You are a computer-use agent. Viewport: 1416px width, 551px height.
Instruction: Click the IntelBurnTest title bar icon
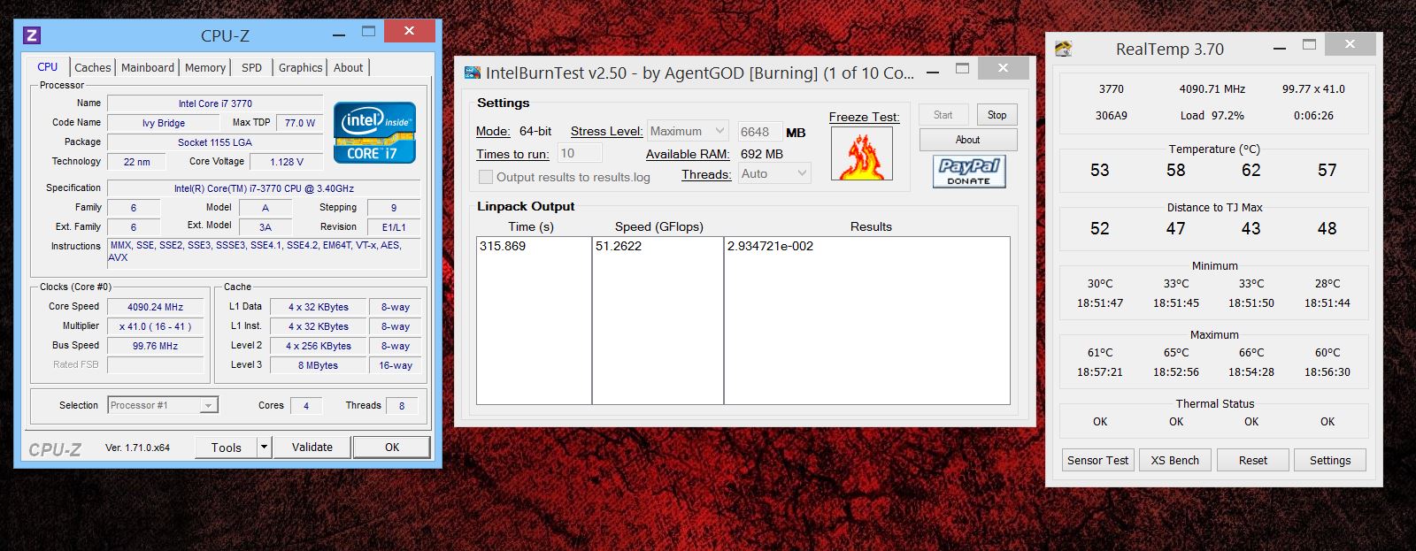click(473, 73)
